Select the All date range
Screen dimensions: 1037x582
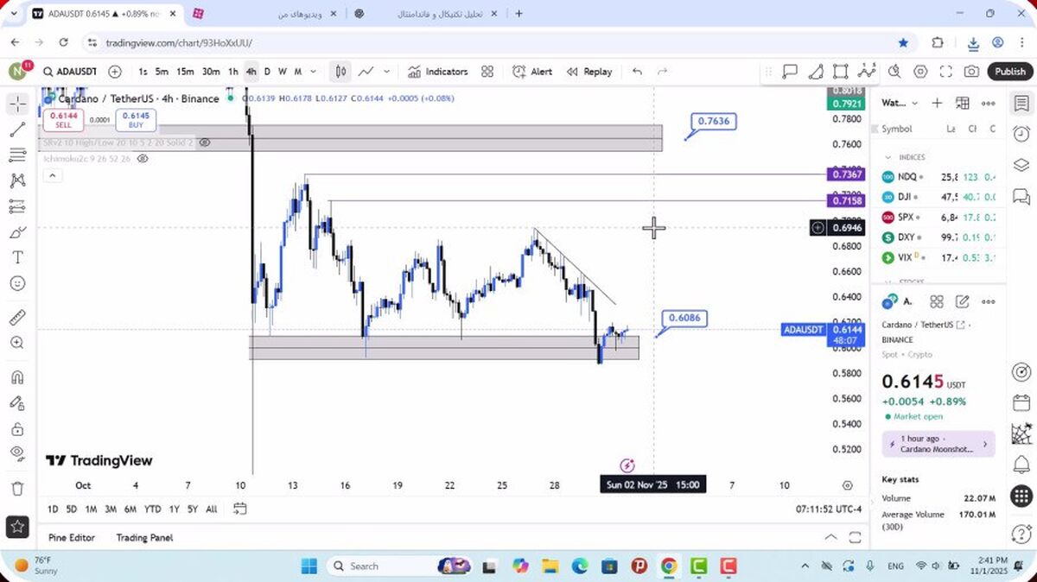point(212,509)
